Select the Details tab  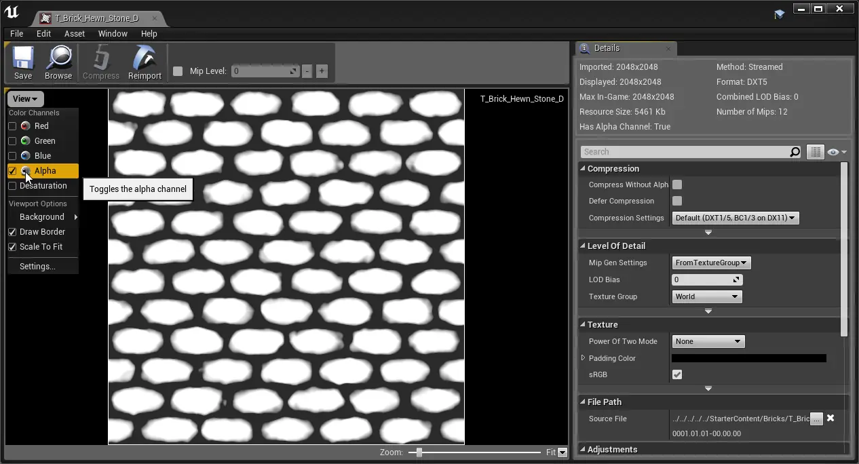(626, 49)
